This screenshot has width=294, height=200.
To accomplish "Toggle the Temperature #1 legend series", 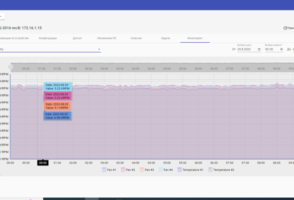I will coord(190,170).
